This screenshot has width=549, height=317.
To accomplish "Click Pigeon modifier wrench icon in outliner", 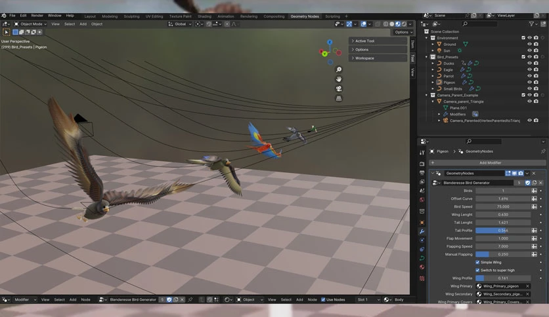I will point(464,83).
